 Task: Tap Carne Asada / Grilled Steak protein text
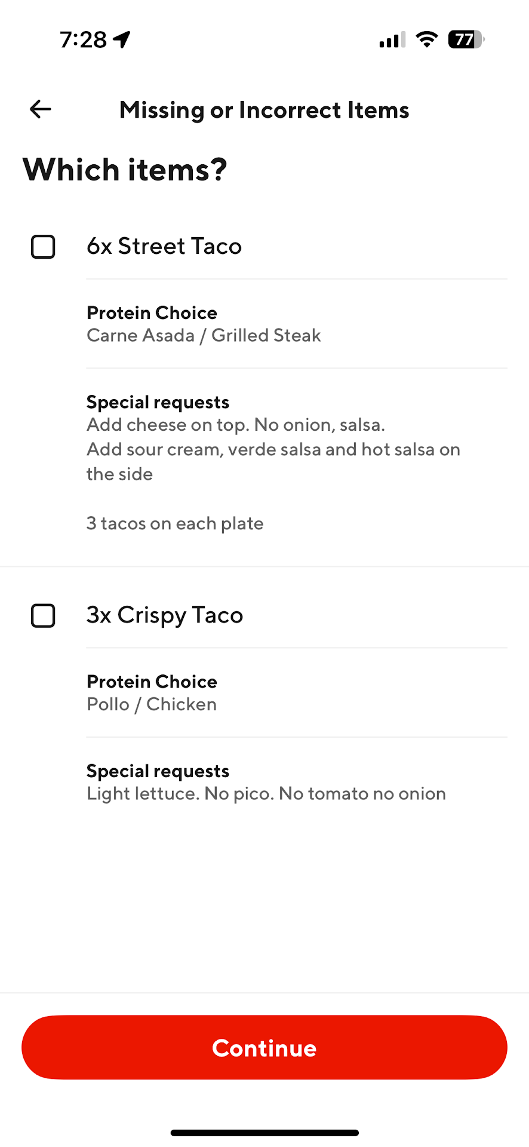pyautogui.click(x=204, y=336)
